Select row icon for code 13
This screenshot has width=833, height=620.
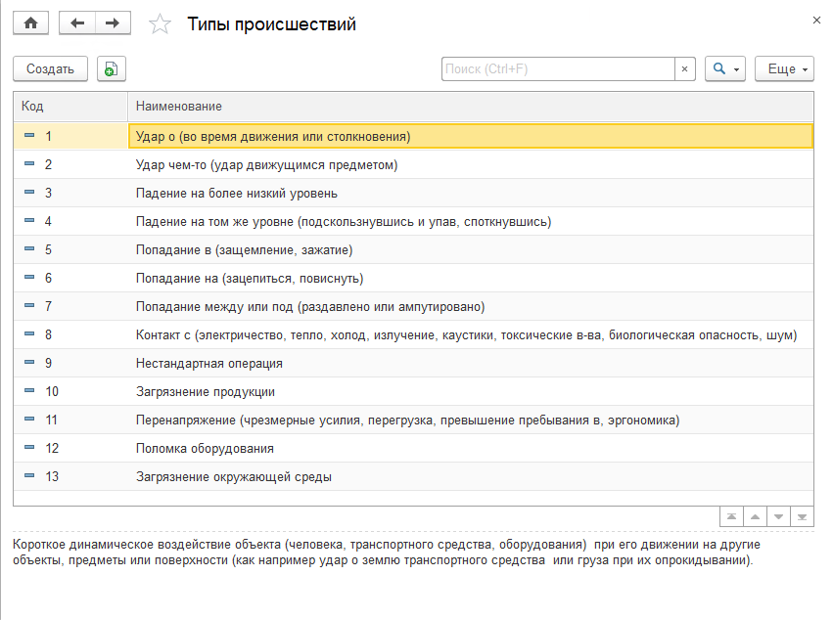tap(29, 475)
